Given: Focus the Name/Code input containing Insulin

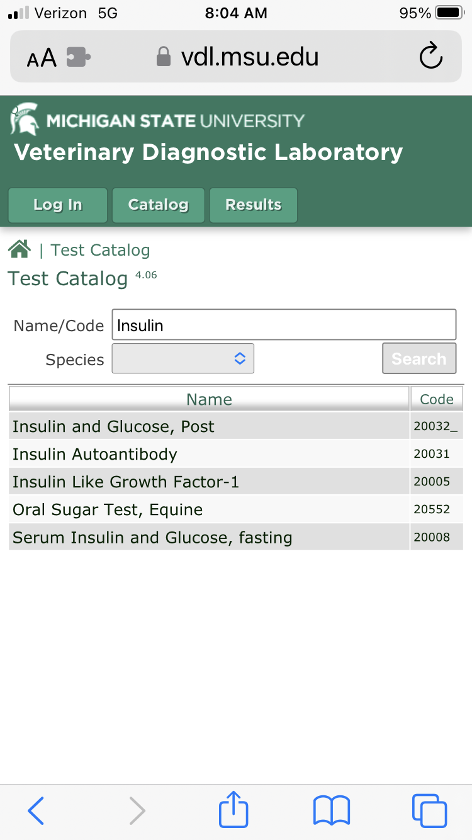Looking at the screenshot, I should tap(284, 325).
